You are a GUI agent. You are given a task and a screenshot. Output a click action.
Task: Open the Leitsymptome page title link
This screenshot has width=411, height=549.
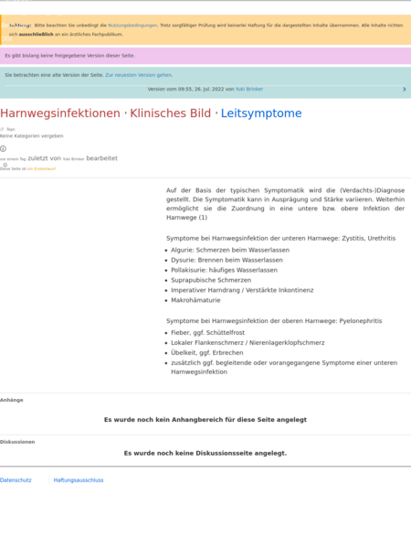(x=261, y=113)
